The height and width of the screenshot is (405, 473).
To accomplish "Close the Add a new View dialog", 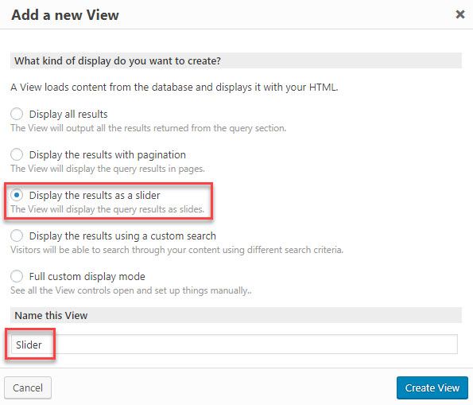I will point(459,14).
